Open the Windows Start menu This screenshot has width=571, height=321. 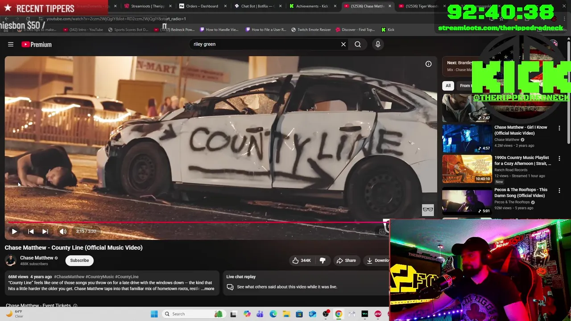pos(154,314)
